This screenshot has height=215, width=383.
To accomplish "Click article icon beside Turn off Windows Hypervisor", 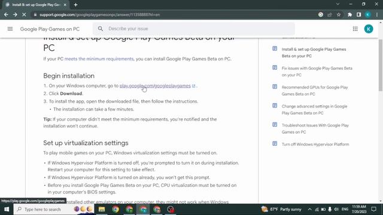I will click(x=275, y=143).
